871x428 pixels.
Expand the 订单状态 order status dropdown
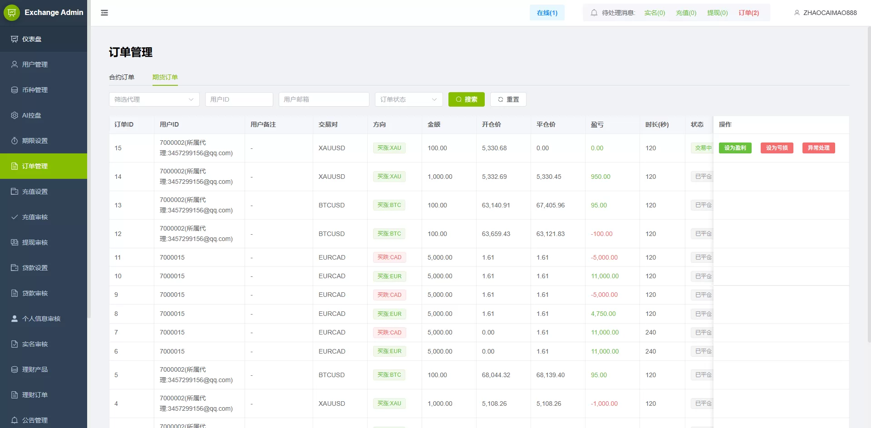point(408,99)
